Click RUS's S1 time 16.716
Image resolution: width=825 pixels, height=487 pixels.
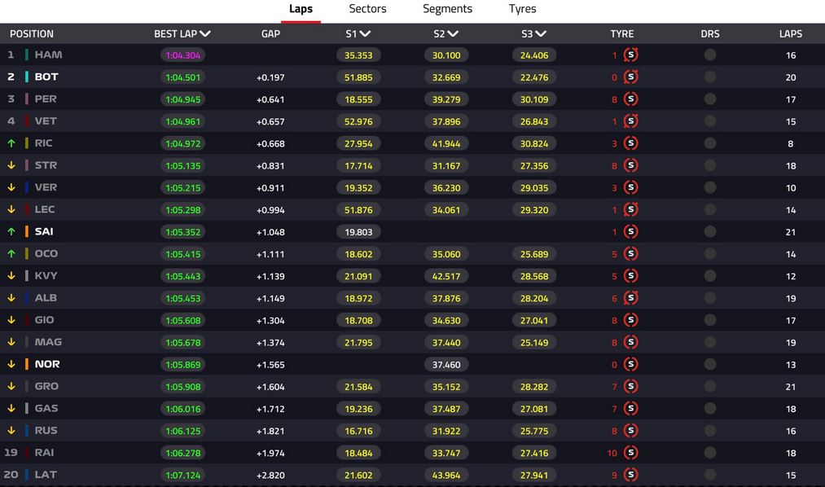pos(358,431)
